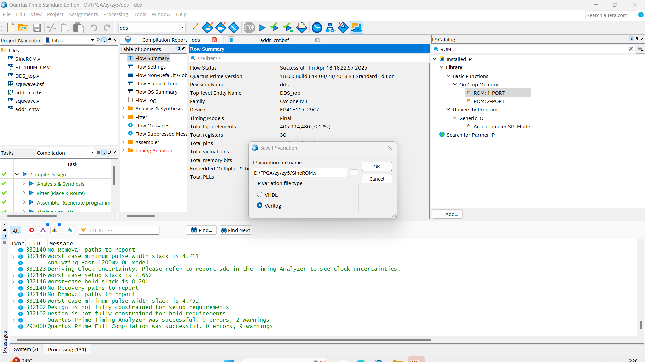The height and width of the screenshot is (362, 645).
Task: Collapse the University Program node
Action: tap(448, 109)
